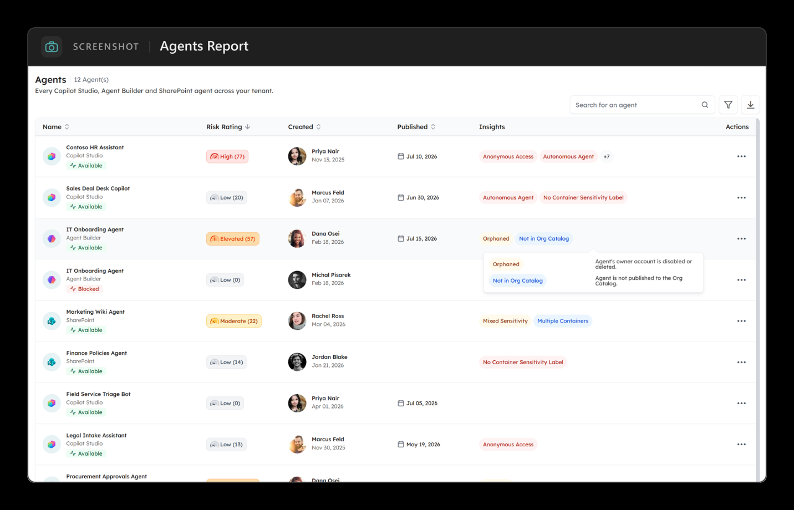Click Orphaned tag in IT Onboarding Agent row

click(x=496, y=238)
